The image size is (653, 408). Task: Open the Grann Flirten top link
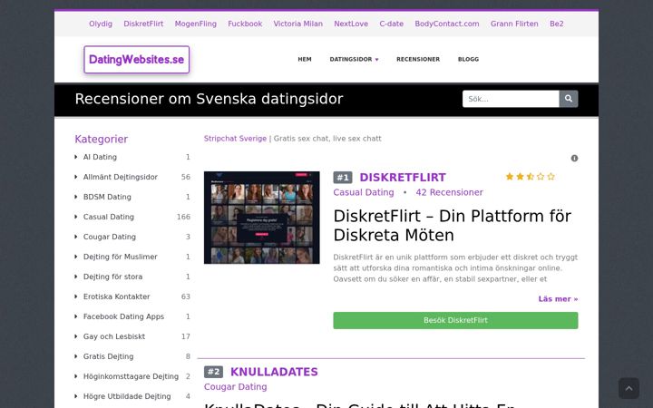pos(514,24)
